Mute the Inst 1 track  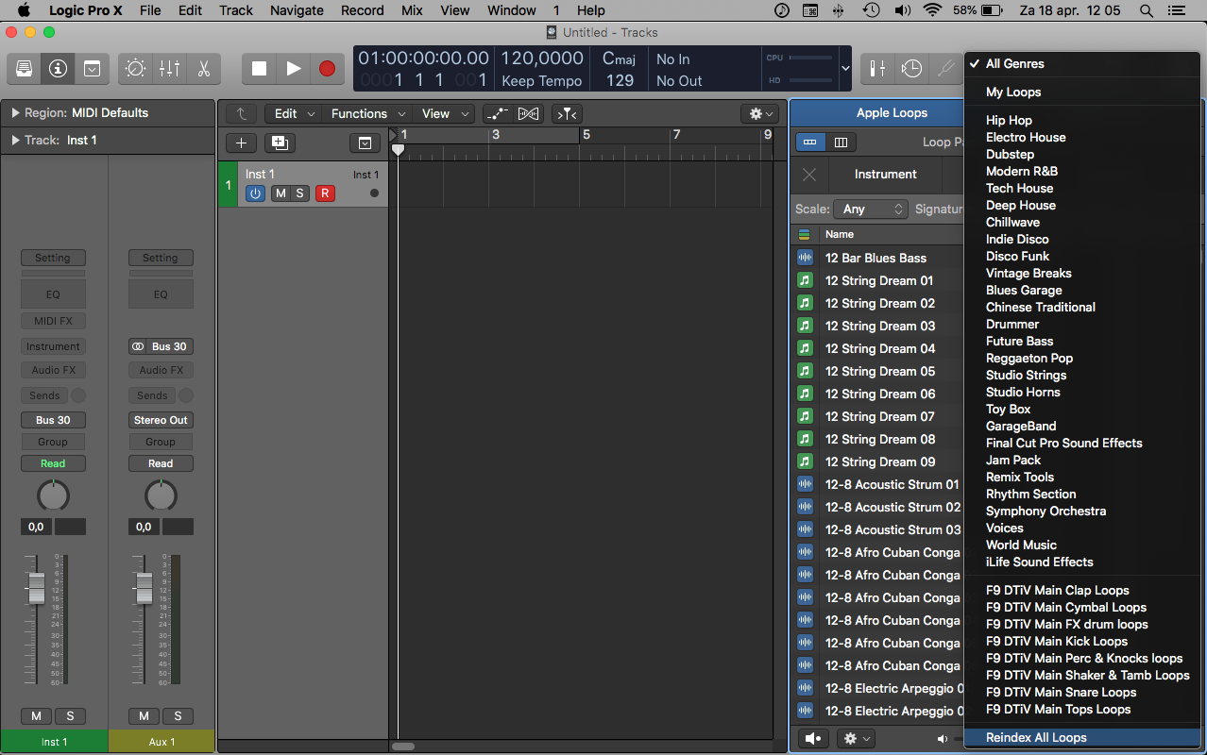pyautogui.click(x=280, y=193)
